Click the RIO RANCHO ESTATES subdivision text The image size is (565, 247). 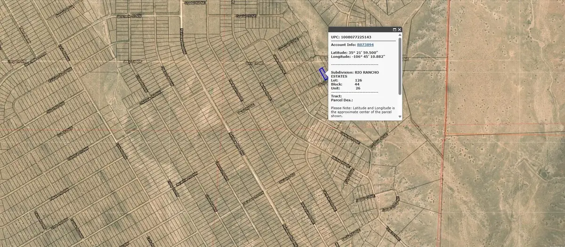[368, 74]
